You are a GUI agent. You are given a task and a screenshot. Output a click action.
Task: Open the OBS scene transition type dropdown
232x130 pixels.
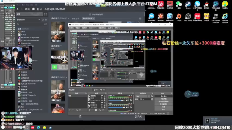point(143,96)
